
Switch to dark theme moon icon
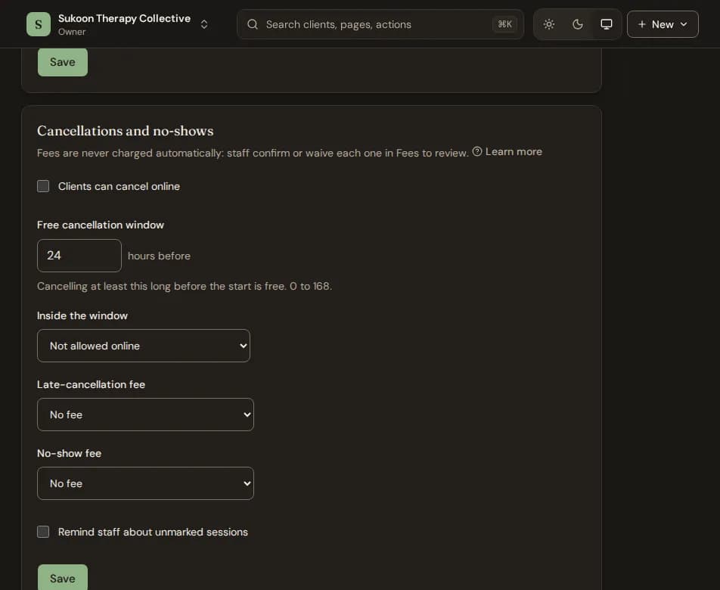(578, 24)
